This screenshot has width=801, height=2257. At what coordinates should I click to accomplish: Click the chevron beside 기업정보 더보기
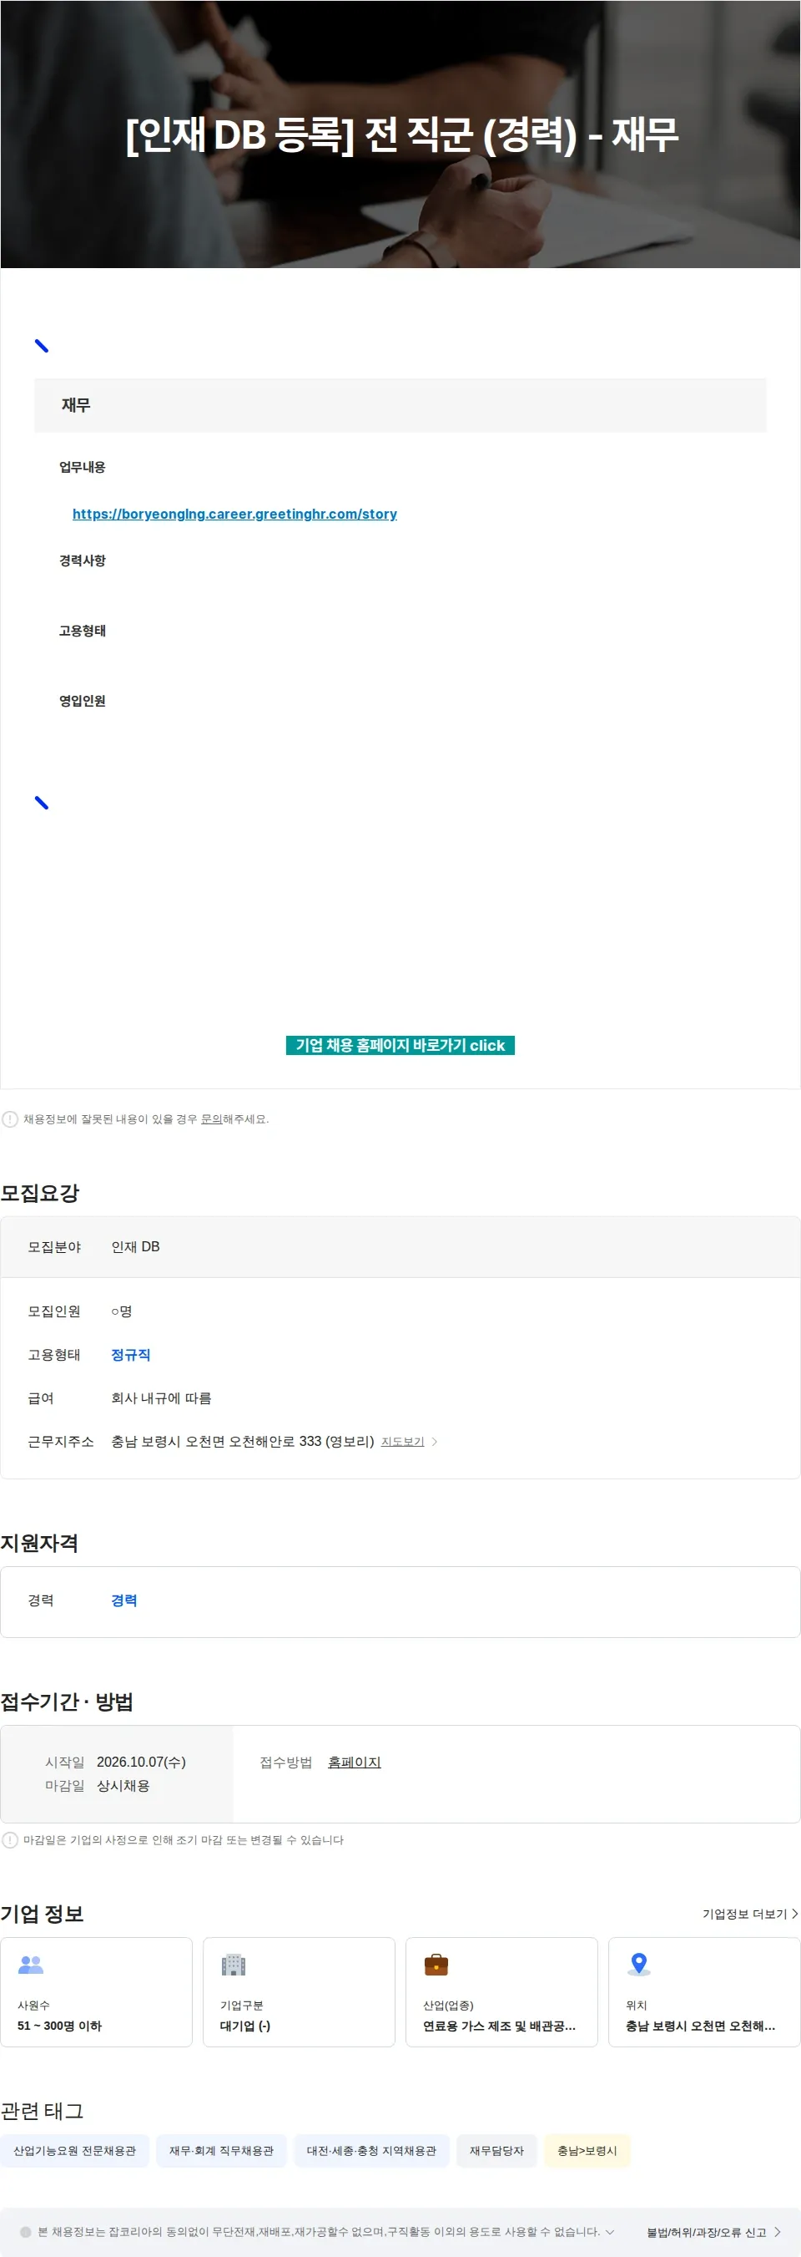pos(795,1914)
